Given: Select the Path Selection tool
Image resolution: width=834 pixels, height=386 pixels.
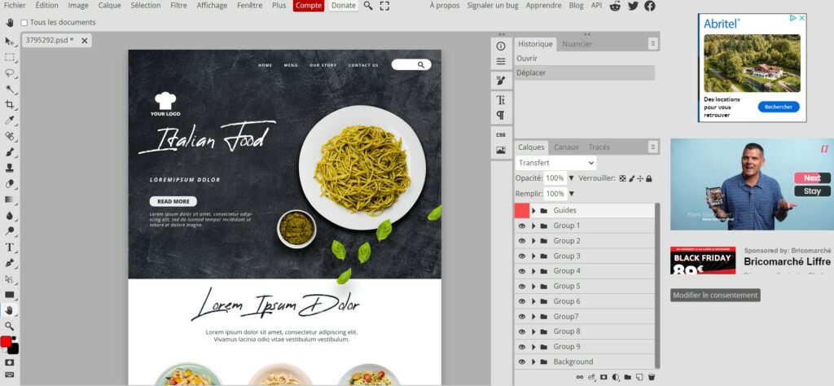Looking at the screenshot, I should tap(10, 279).
